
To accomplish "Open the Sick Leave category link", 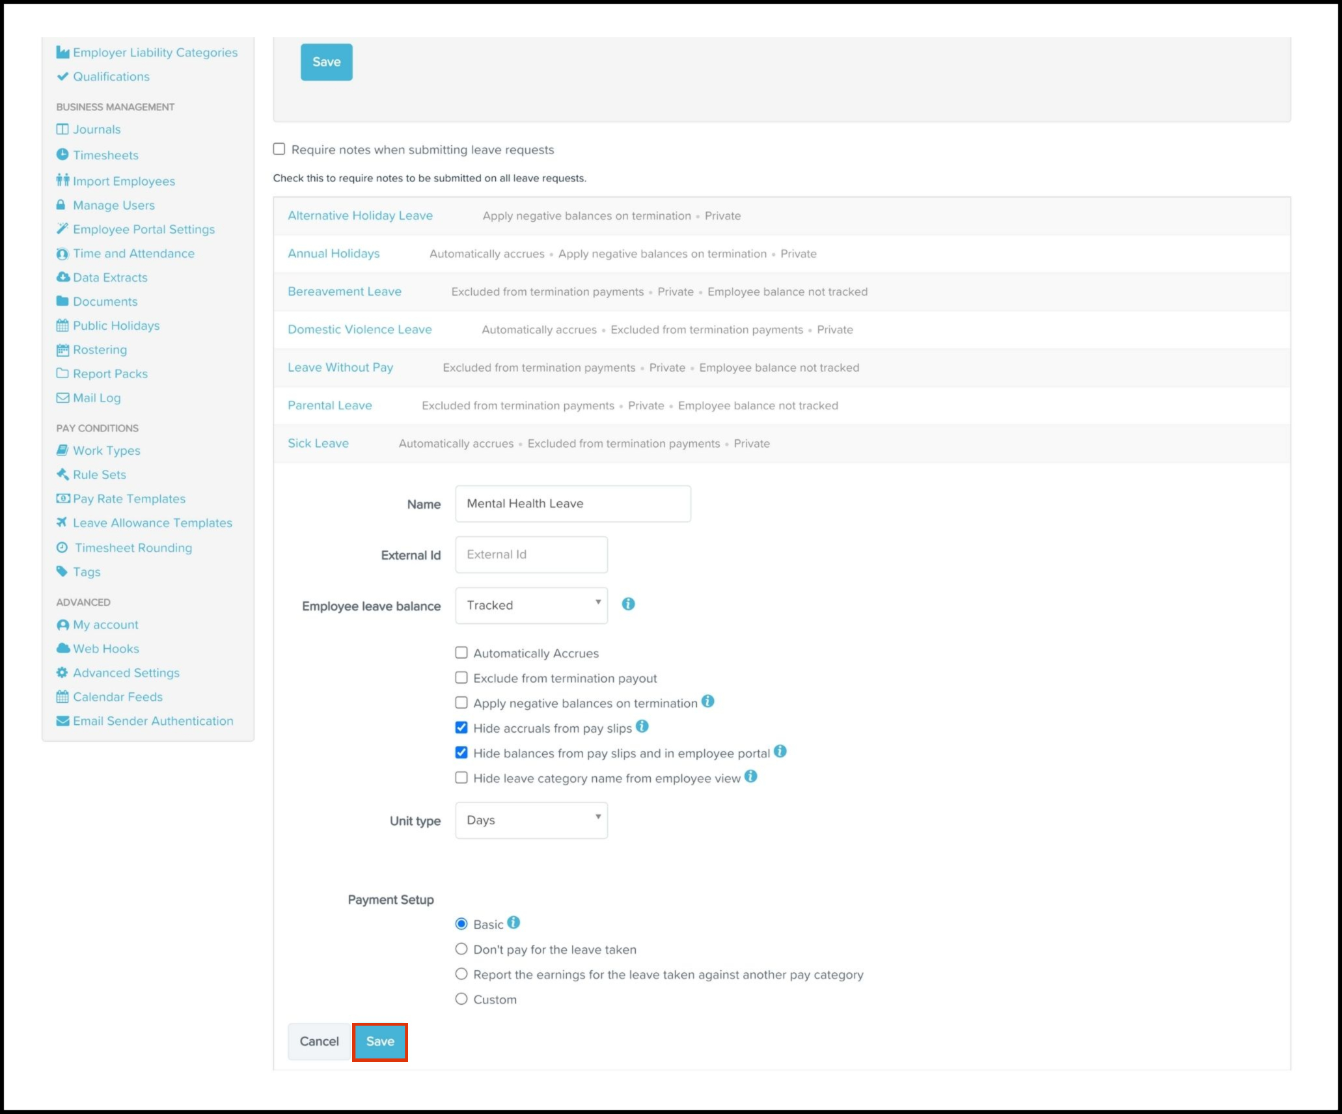I will pos(318,443).
